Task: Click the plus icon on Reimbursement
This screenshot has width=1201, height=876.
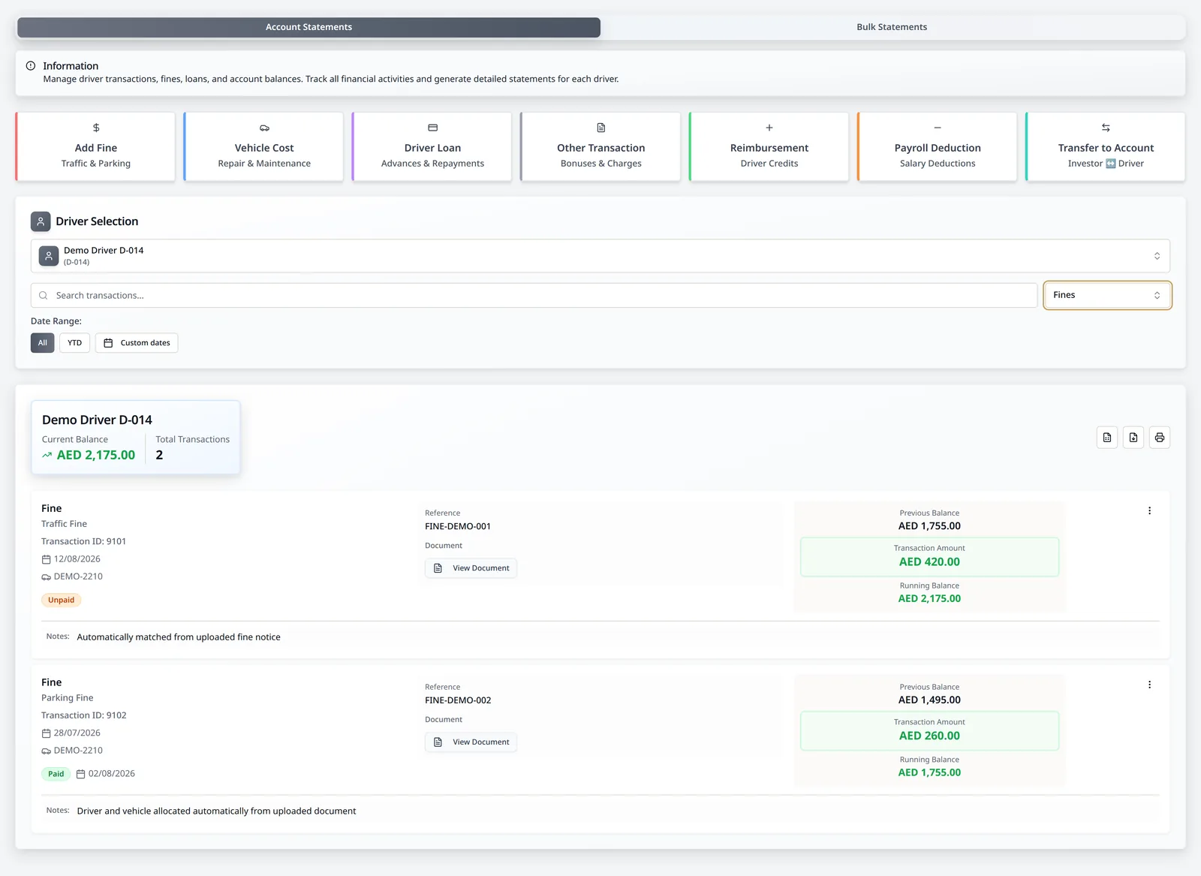Action: pos(769,128)
